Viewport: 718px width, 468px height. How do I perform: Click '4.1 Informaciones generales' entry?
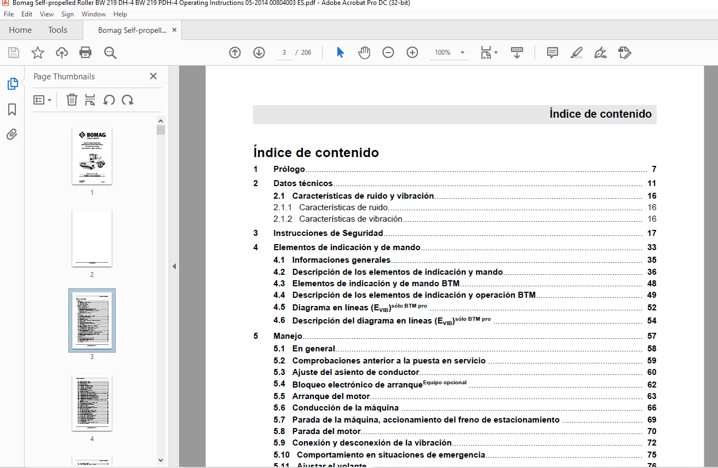(465, 260)
